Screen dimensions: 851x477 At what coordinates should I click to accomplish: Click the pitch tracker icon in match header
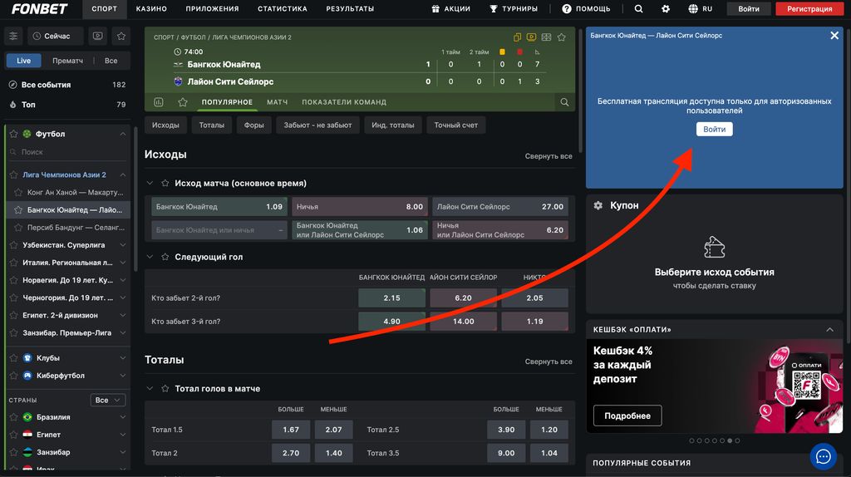(x=545, y=37)
